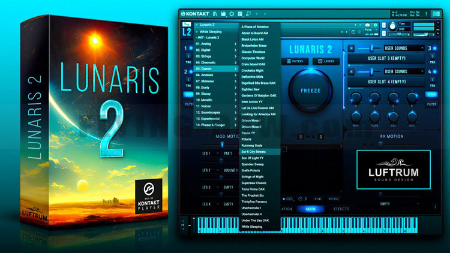The image size is (450, 253).
Task: Adjust the FX MOTION slider handle
Action: click(380, 145)
